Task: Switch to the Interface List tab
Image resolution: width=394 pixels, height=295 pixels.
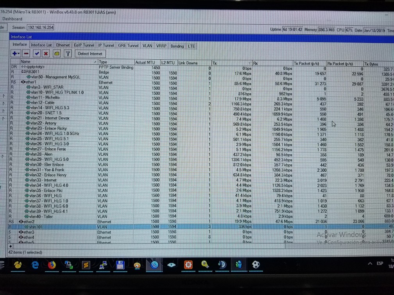Action: [41, 45]
